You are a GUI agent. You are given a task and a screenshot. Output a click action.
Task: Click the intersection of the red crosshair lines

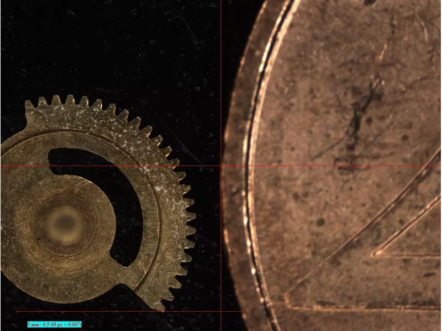[x=221, y=165]
